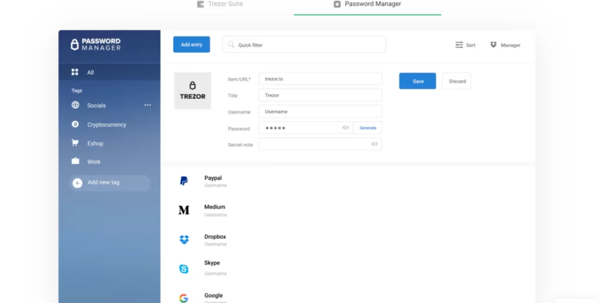The image size is (599, 303).
Task: Edit the Title field containing Trezor
Action: (x=320, y=95)
